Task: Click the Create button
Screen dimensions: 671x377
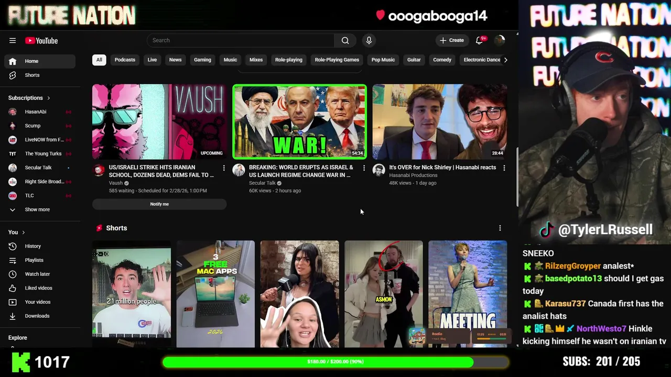Action: tap(451, 40)
